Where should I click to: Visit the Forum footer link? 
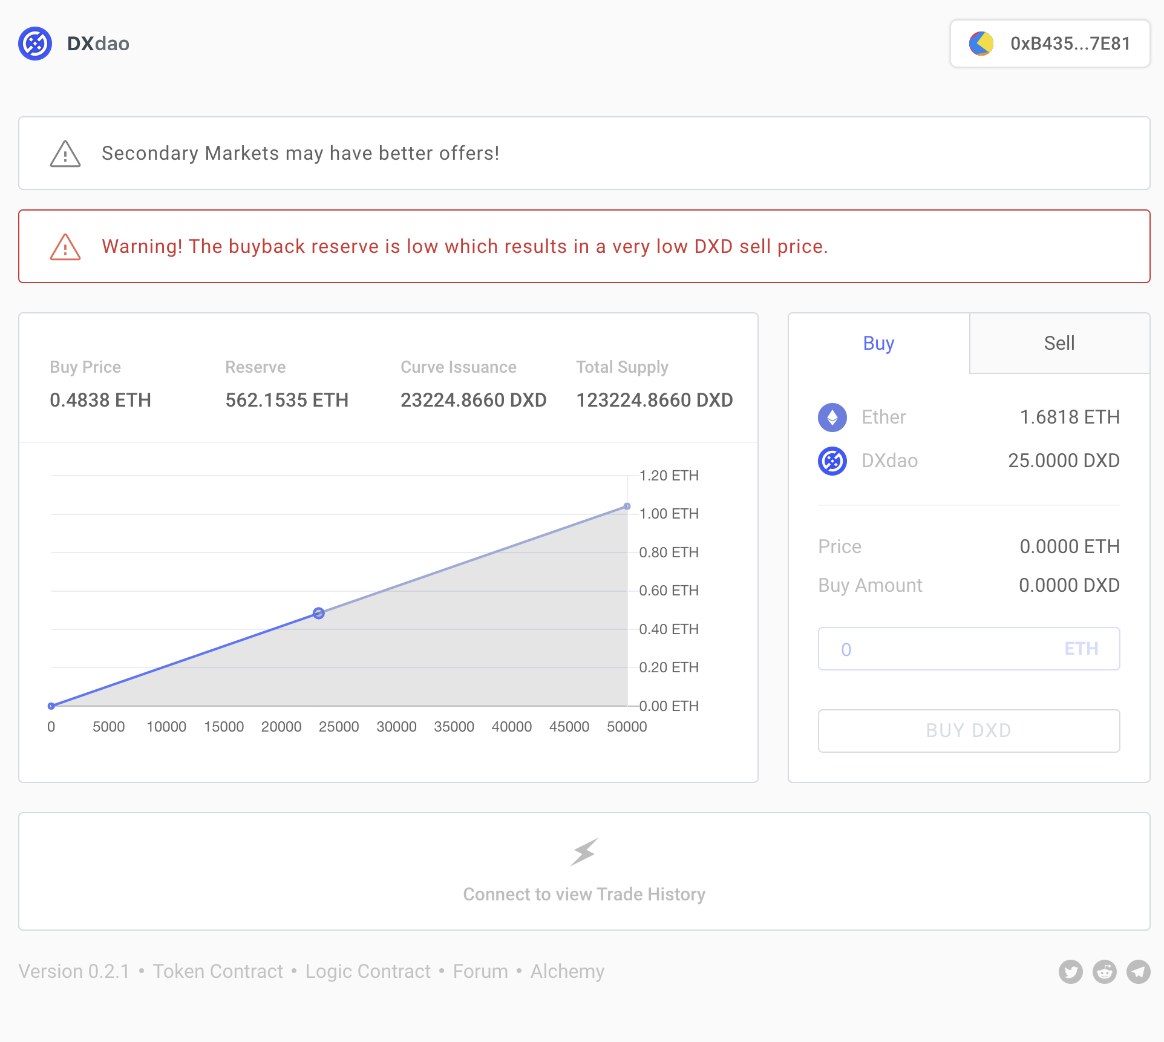(480, 971)
